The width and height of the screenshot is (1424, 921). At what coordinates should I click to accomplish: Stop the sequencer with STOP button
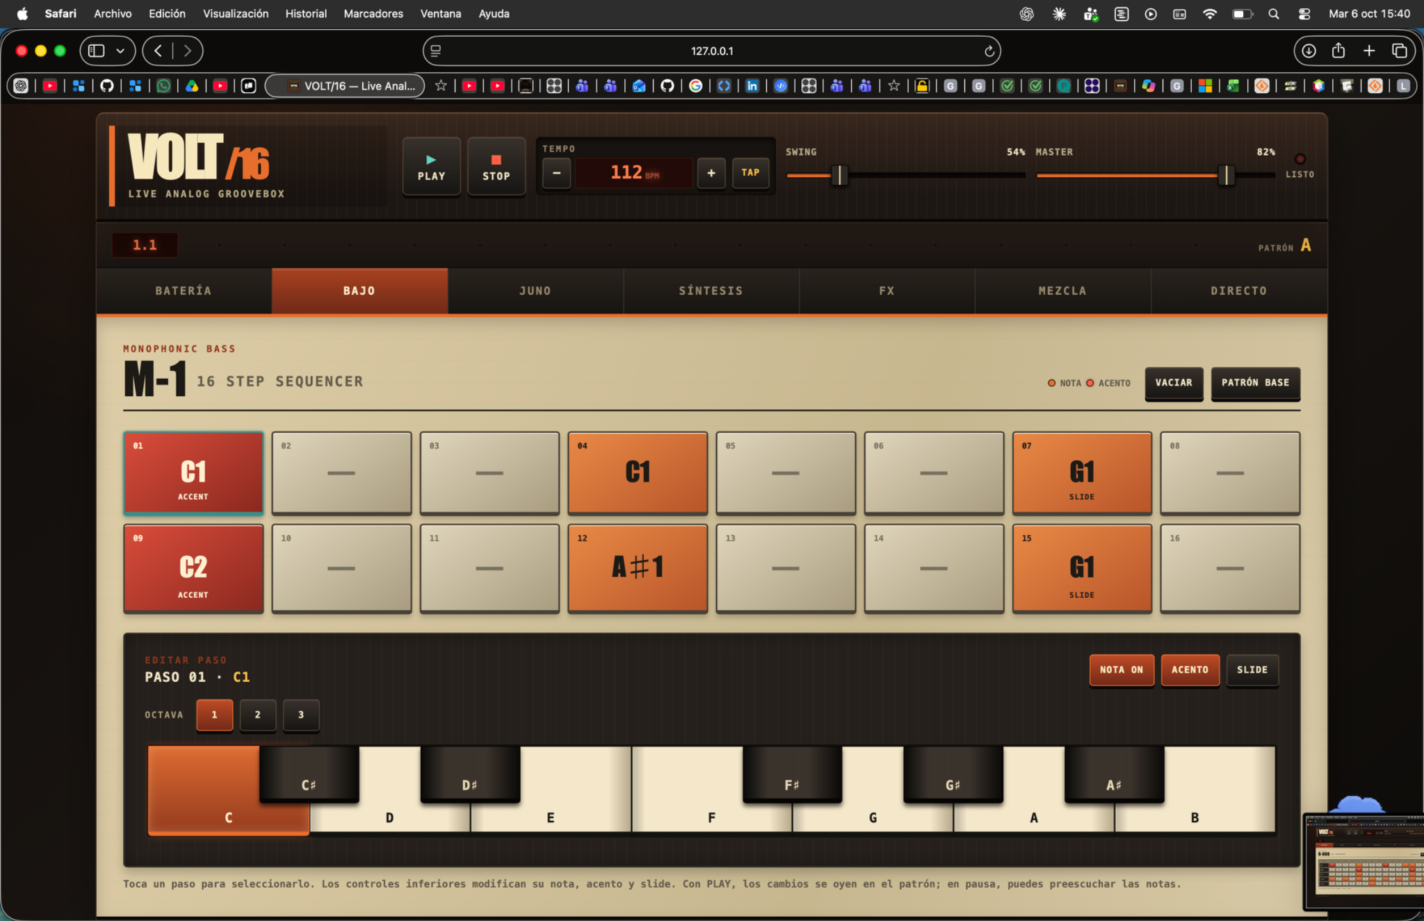pyautogui.click(x=496, y=167)
